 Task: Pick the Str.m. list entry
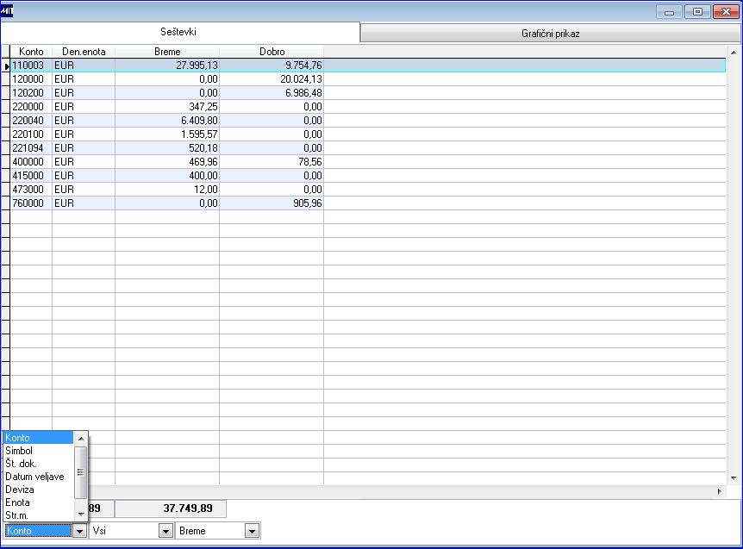pos(39,515)
